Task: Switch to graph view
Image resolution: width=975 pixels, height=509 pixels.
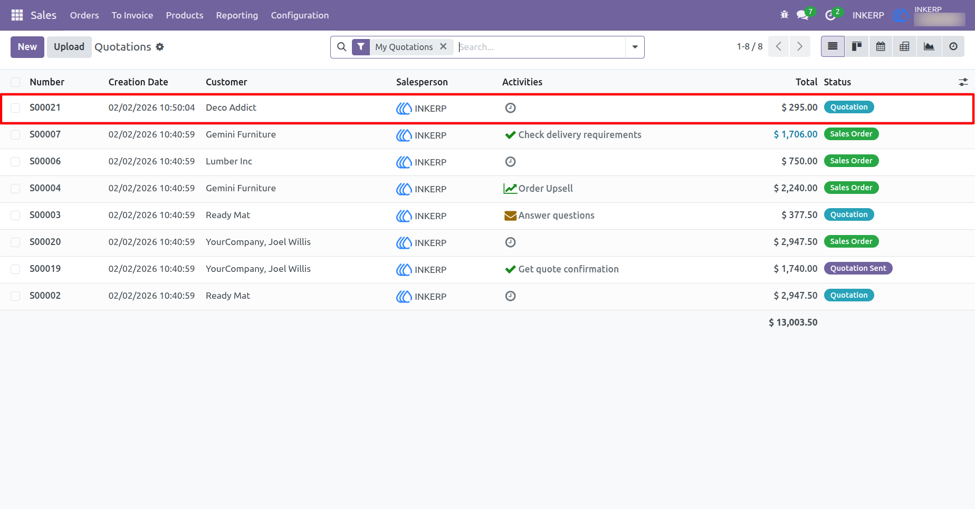Action: tap(929, 46)
